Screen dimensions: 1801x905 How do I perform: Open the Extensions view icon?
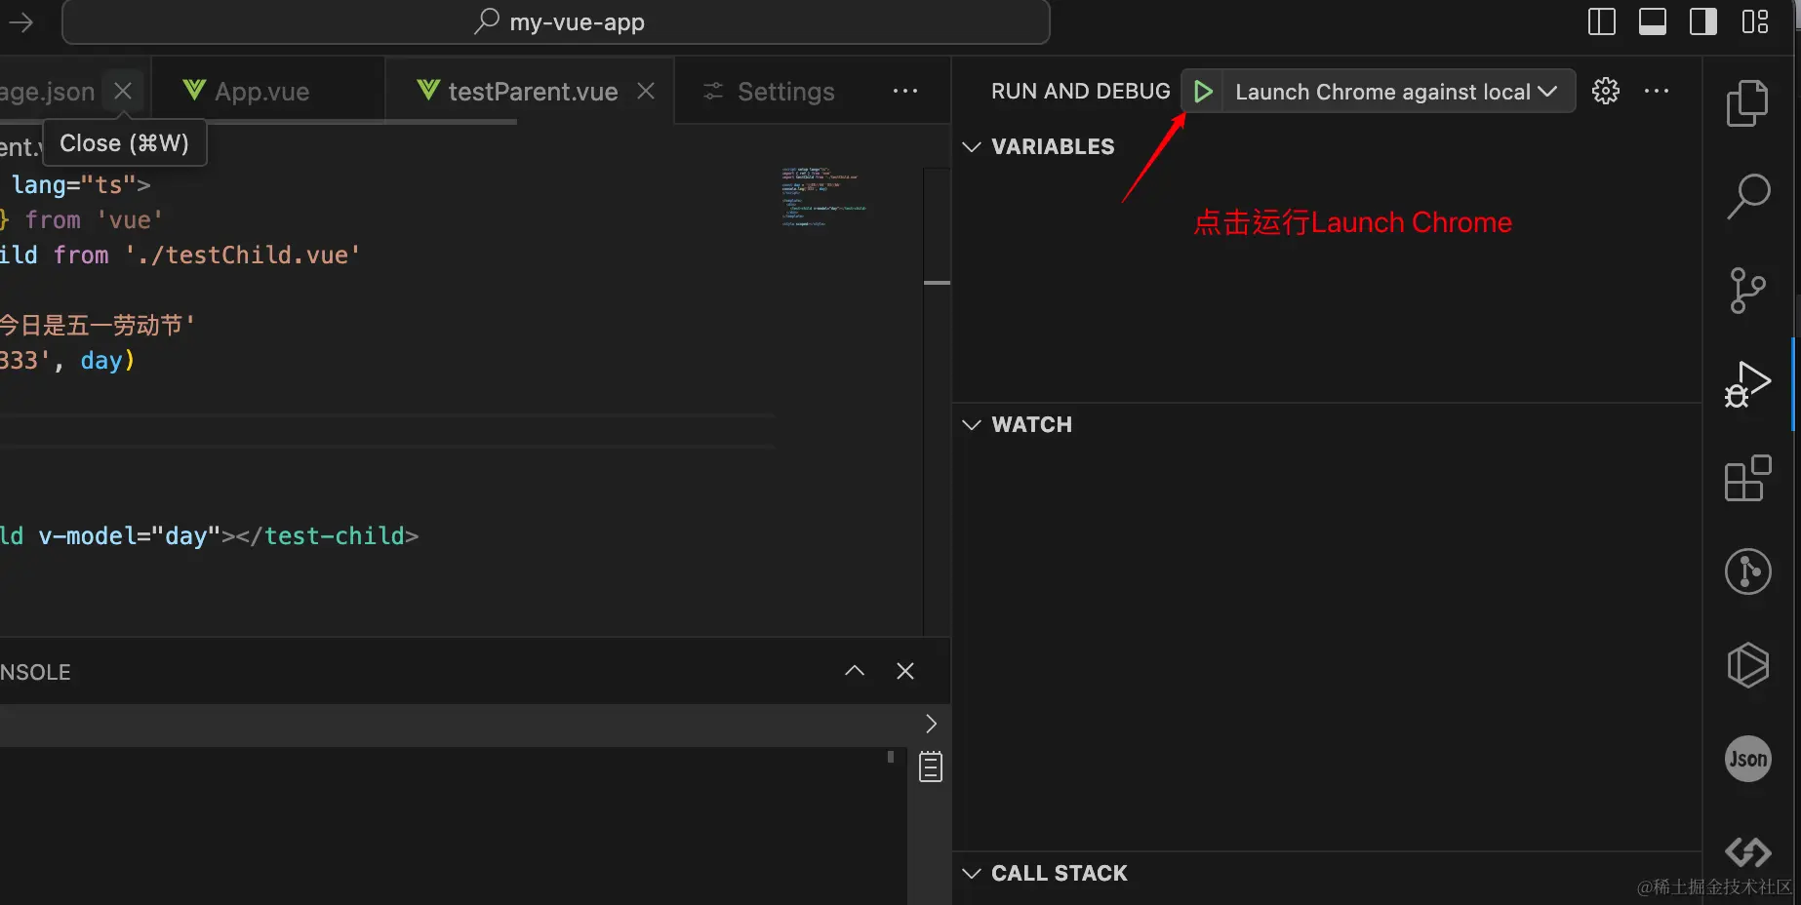[1747, 478]
